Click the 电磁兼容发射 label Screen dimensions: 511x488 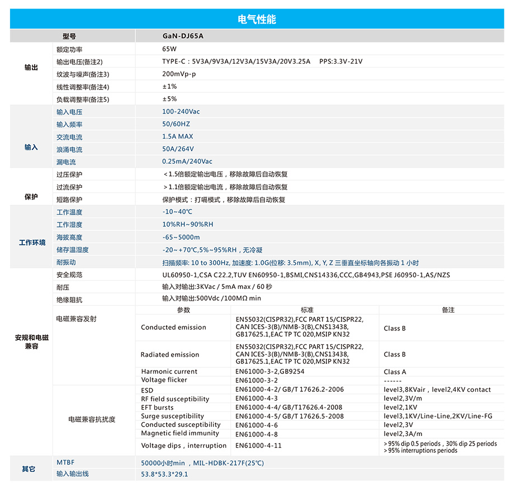(x=76, y=319)
